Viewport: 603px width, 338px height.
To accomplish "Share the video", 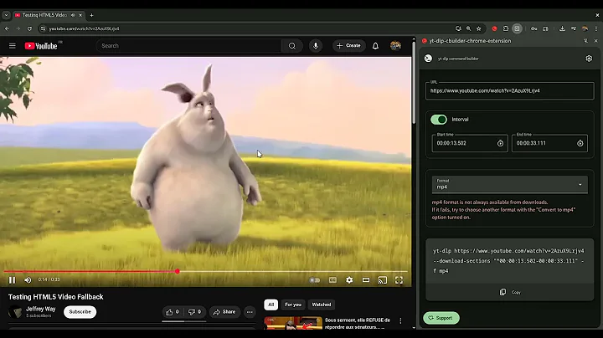I will click(x=224, y=312).
